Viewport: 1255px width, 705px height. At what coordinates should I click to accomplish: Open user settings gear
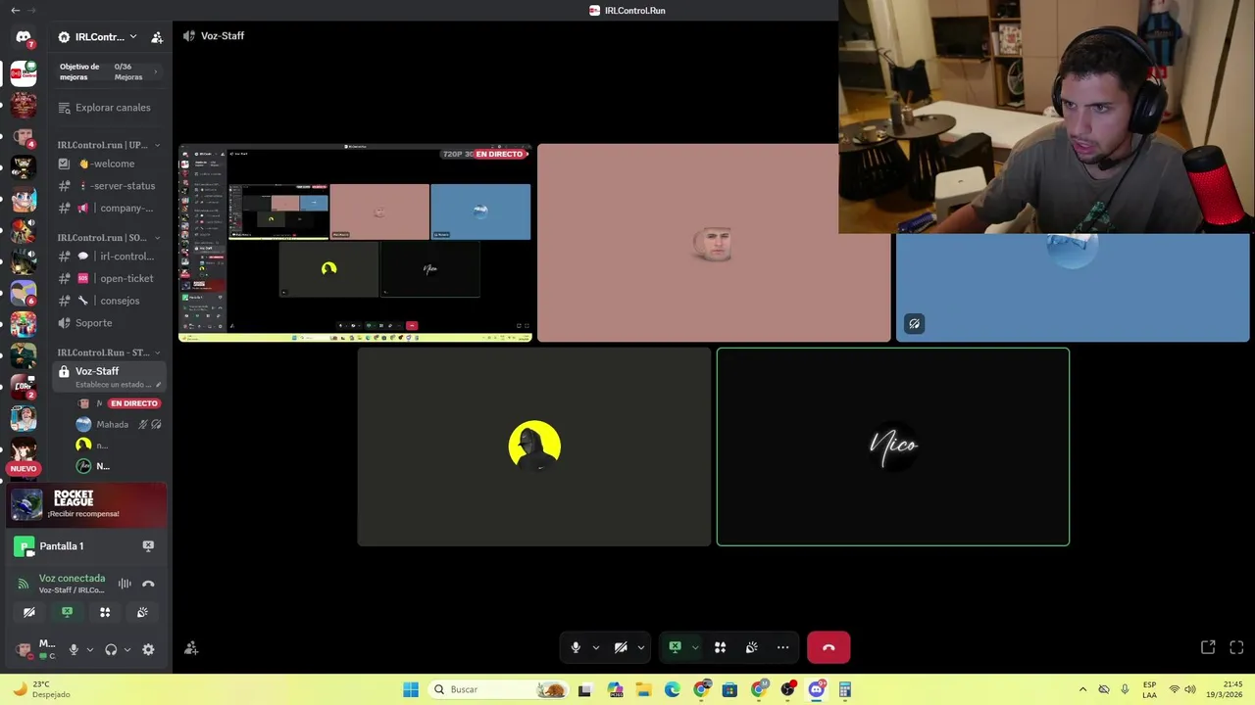click(148, 649)
